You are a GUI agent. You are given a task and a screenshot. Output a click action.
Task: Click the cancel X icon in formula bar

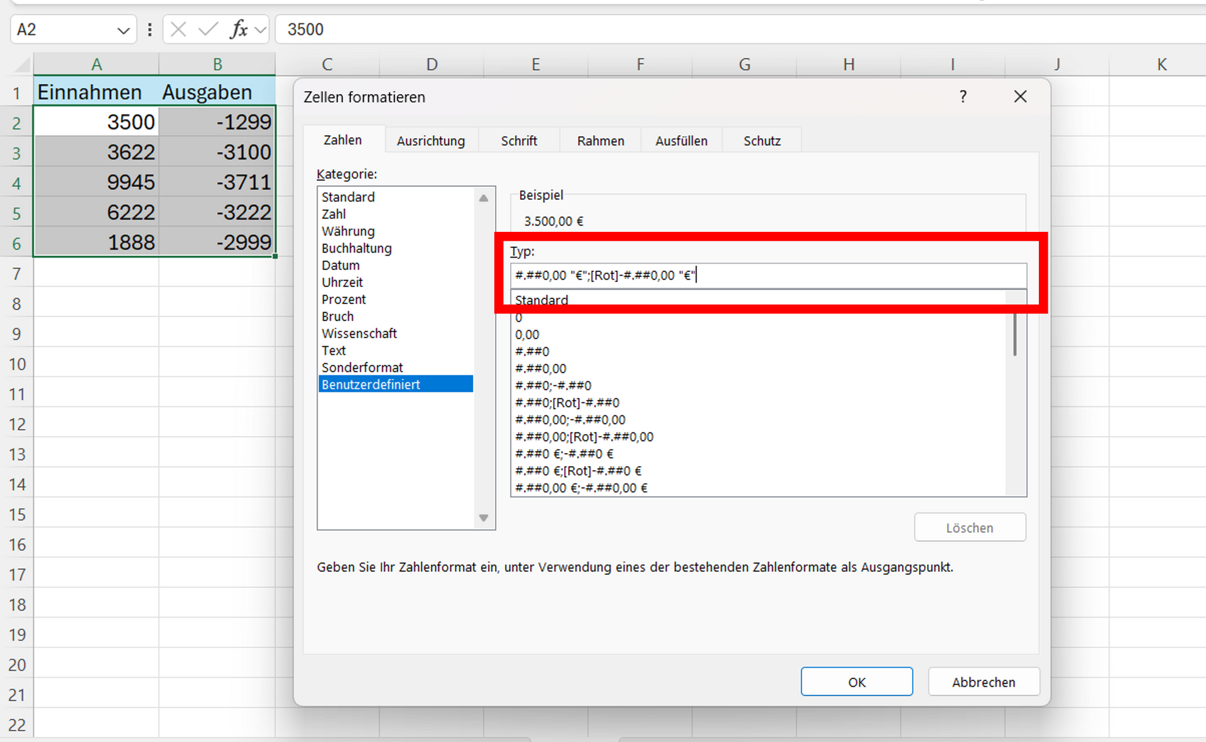click(x=178, y=29)
